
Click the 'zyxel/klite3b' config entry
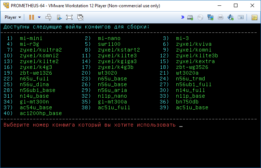tap(197, 56)
